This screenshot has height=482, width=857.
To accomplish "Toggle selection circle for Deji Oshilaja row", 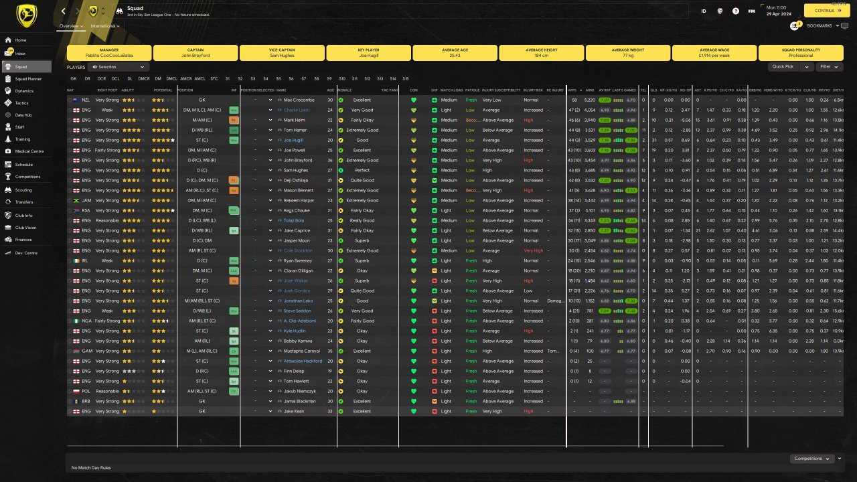I will tap(70, 180).
